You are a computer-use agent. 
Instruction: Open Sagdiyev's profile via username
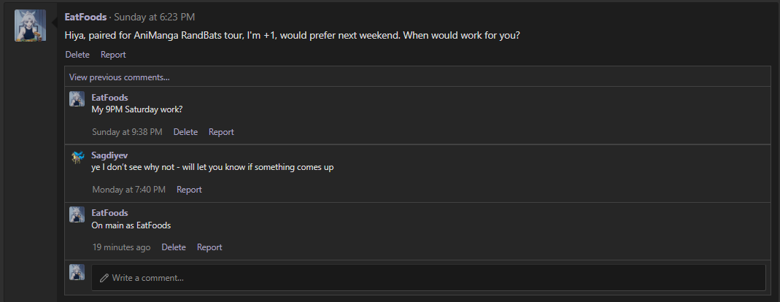109,155
